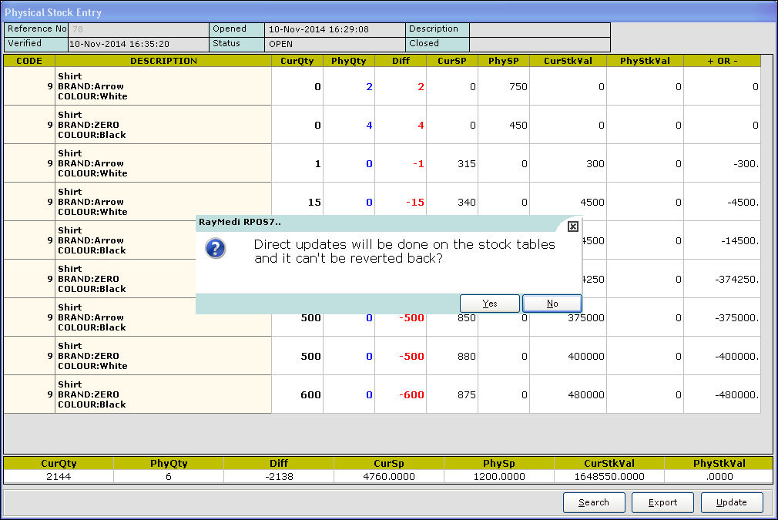Click No in the RayMedi confirmation dialog
The width and height of the screenshot is (778, 520).
coord(552,304)
